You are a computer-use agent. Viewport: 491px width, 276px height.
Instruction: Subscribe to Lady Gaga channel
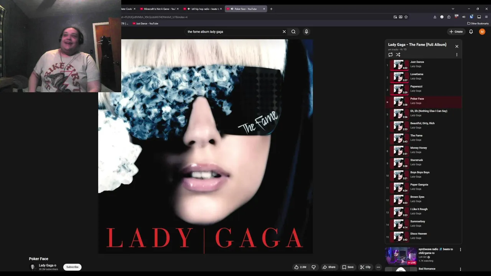click(72, 267)
